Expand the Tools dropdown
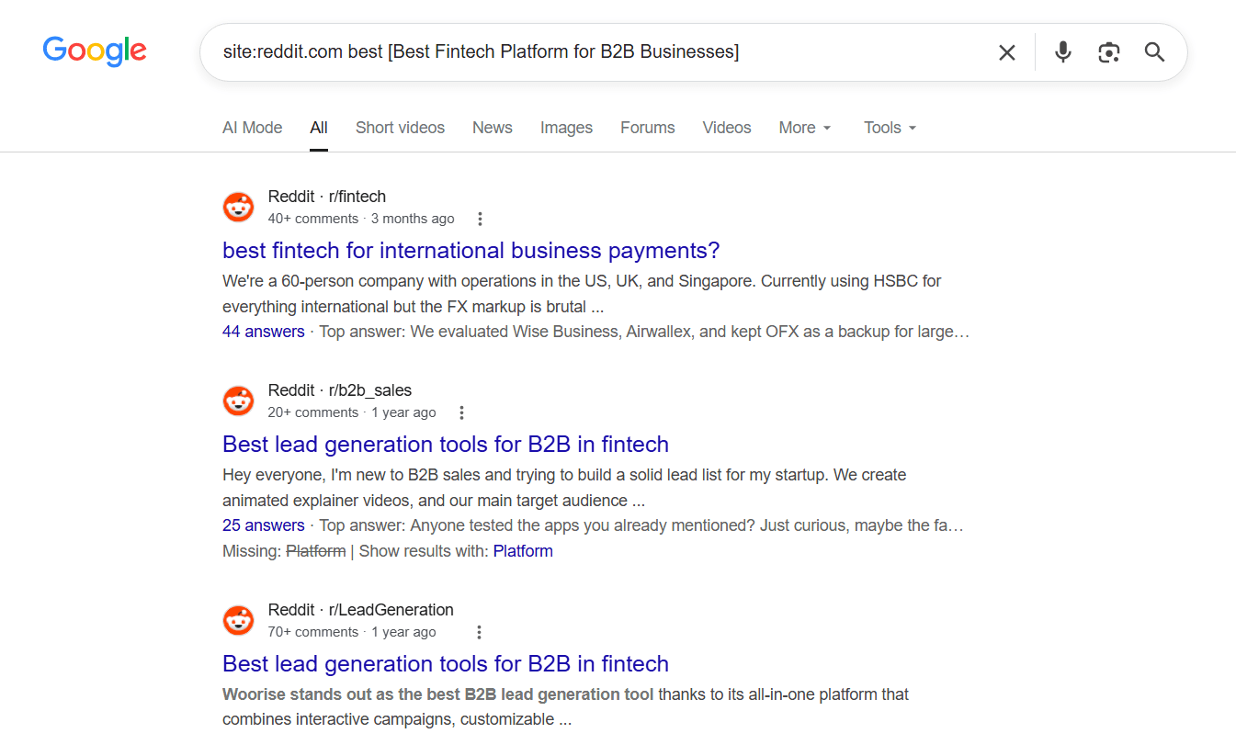 tap(890, 128)
